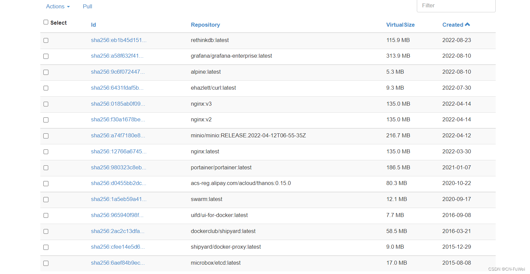Check the uifd/ui-for-docker row checkbox
Viewport: 530px width, 274px height.
pyautogui.click(x=46, y=215)
